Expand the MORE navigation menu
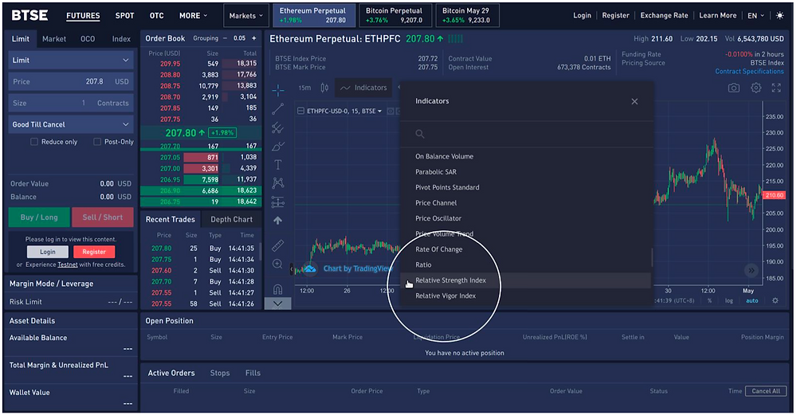797x415 pixels. (x=193, y=16)
